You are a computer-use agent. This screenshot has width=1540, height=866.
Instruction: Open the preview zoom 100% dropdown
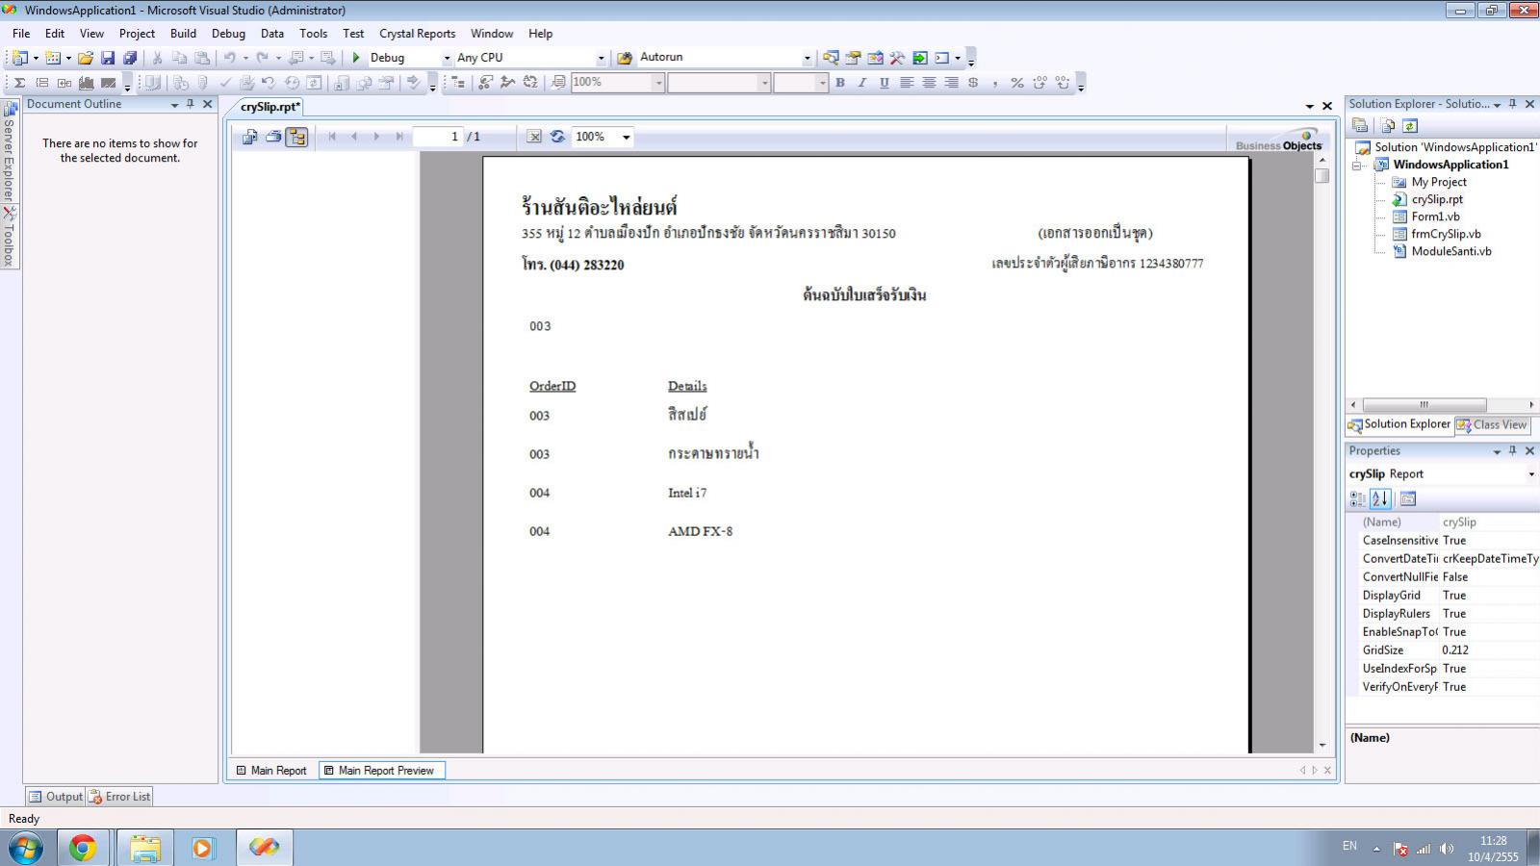[627, 137]
